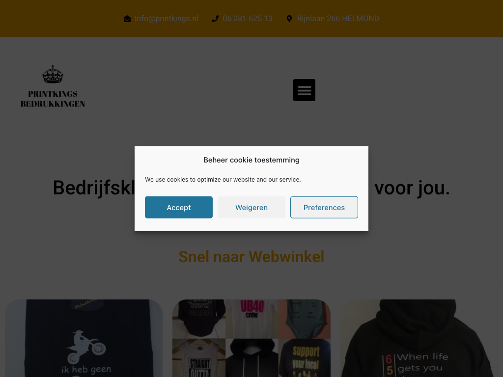Click the phone handset icon
503x377 pixels.
(x=215, y=19)
